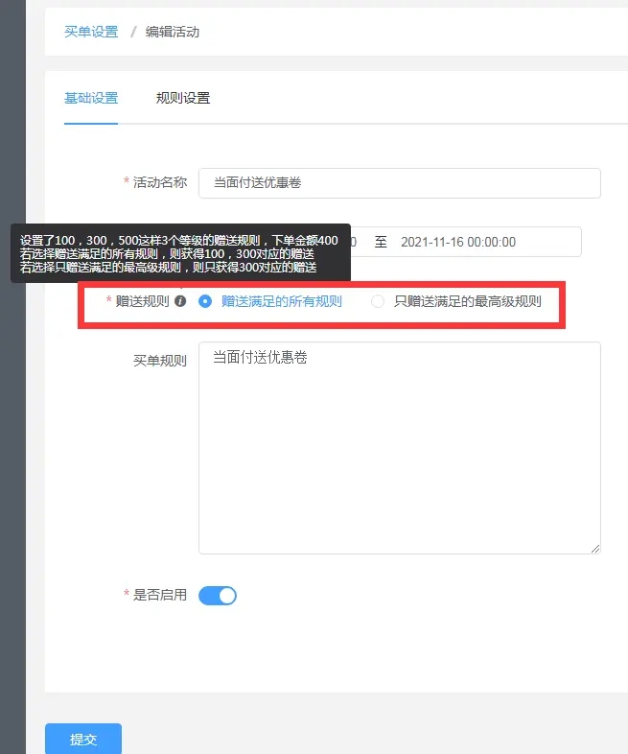This screenshot has height=754, width=628.
Task: Click the 活动名称 field label
Action: pos(160,182)
